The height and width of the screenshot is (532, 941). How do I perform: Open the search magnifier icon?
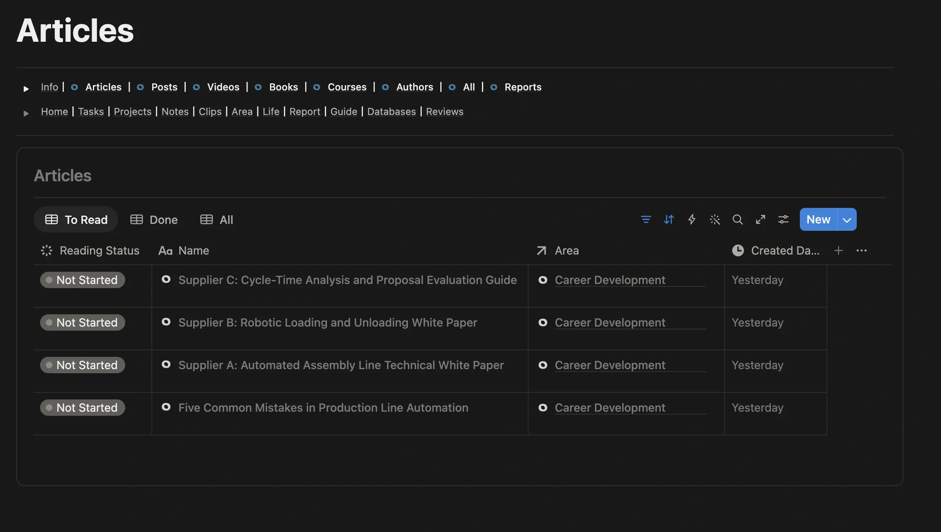click(737, 219)
